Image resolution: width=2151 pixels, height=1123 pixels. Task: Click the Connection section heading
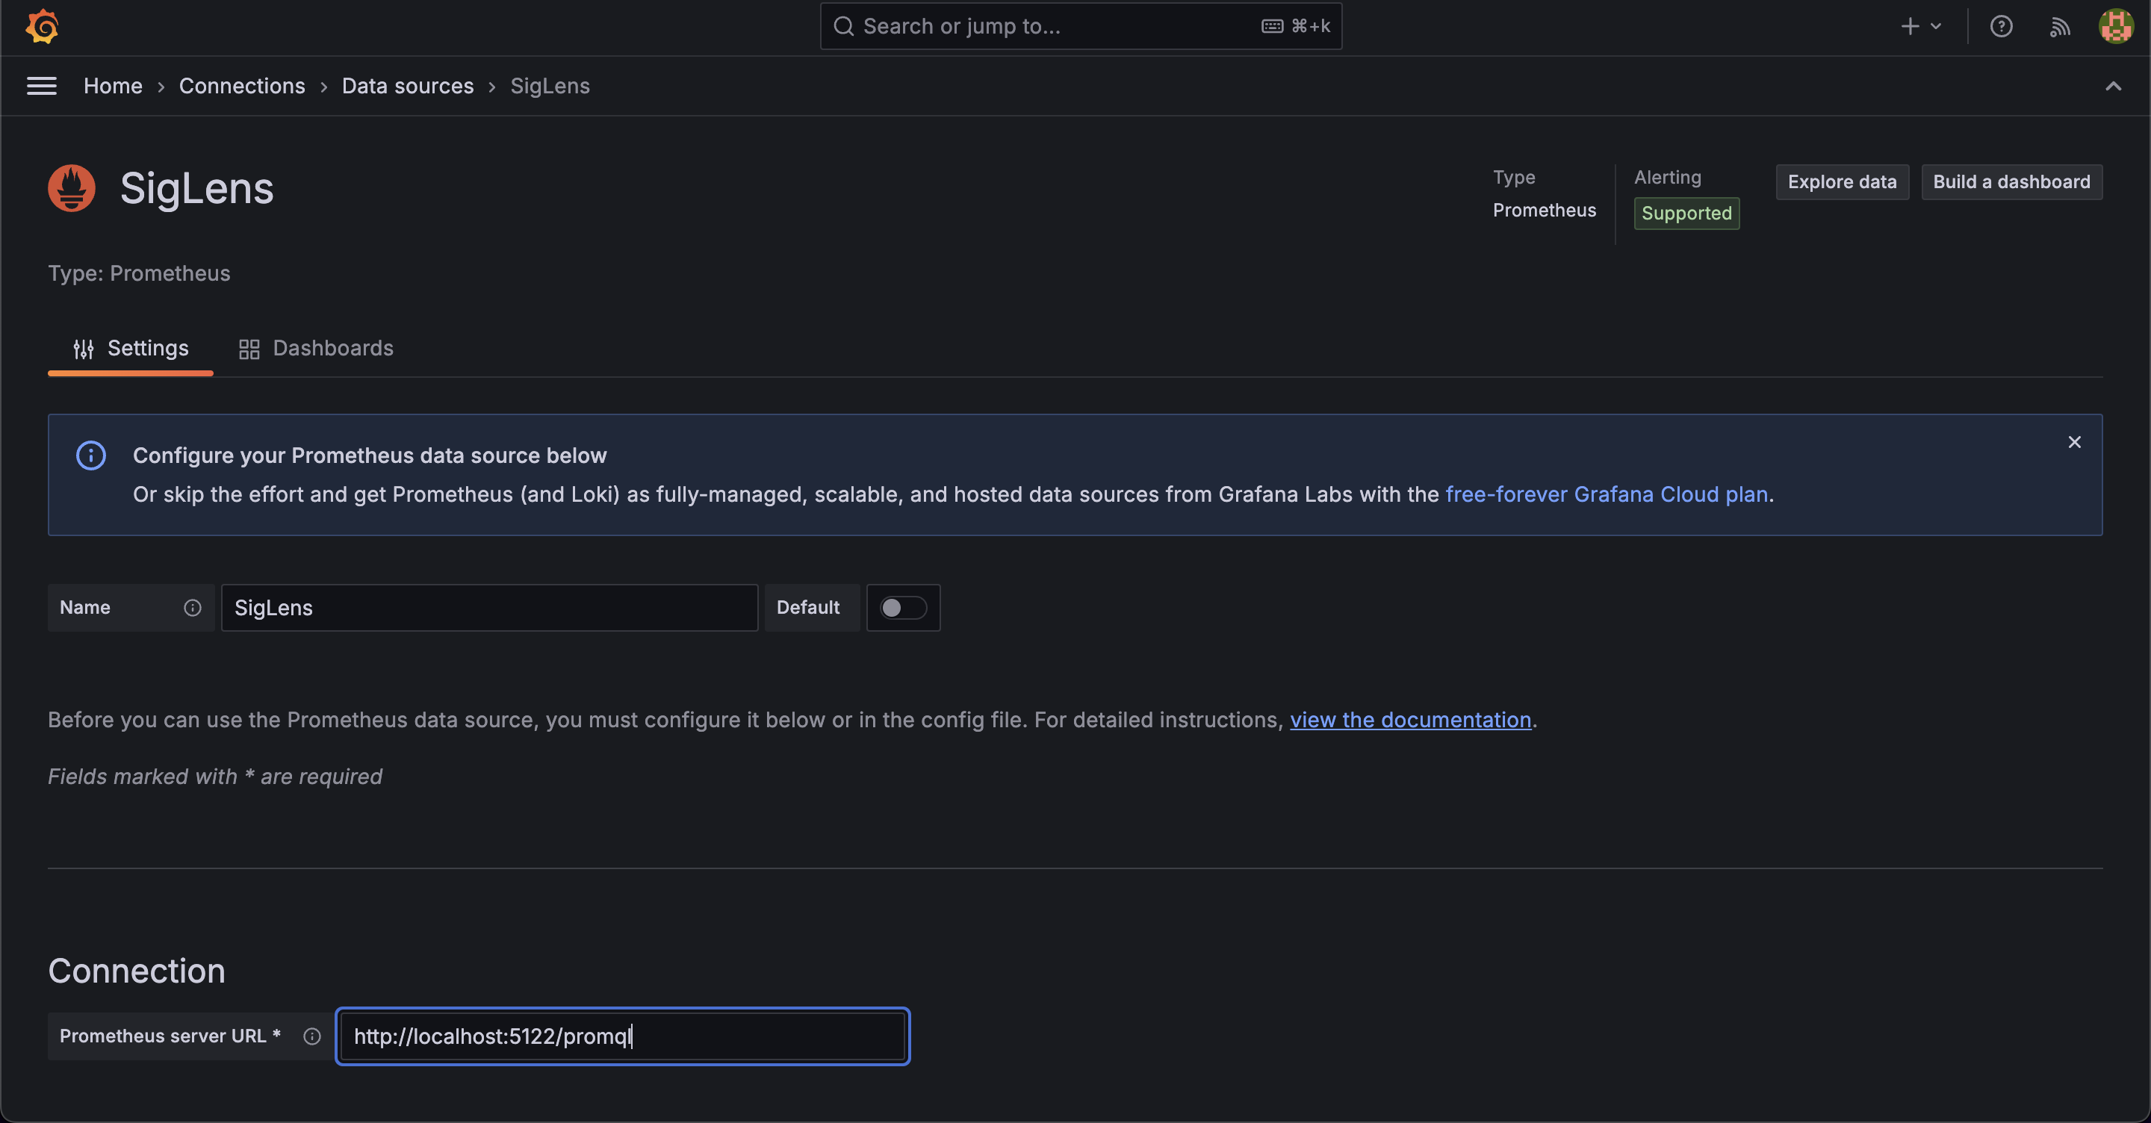coord(137,971)
